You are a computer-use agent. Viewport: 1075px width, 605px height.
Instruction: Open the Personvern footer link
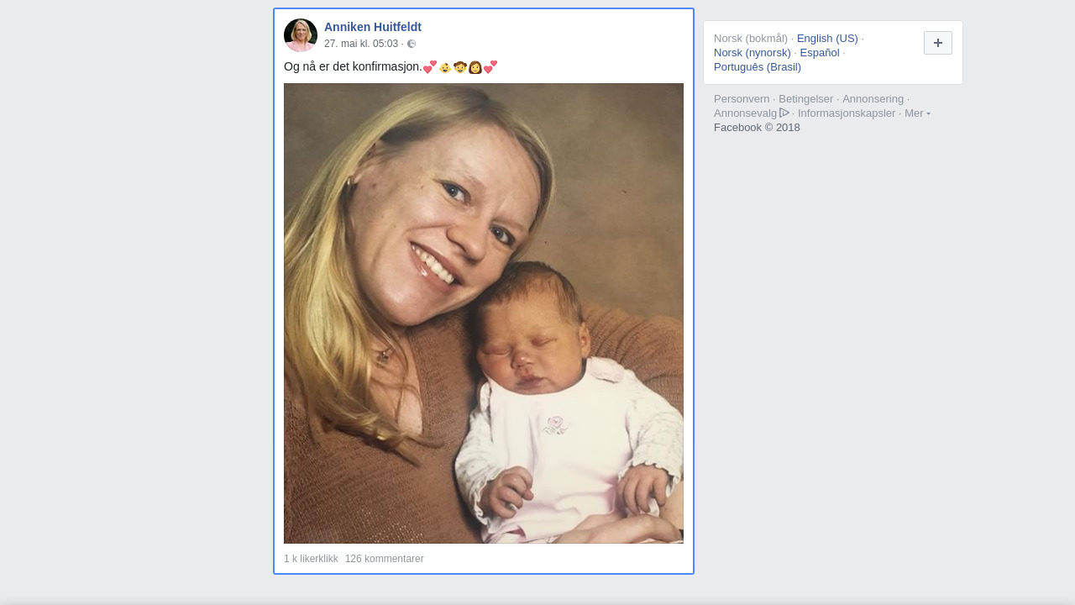click(x=742, y=99)
